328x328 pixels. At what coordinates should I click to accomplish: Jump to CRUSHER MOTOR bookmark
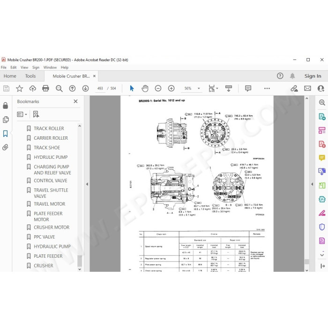[52, 227]
